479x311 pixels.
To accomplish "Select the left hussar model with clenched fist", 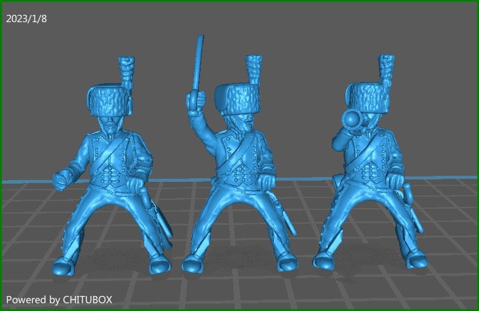I will [x=112, y=166].
